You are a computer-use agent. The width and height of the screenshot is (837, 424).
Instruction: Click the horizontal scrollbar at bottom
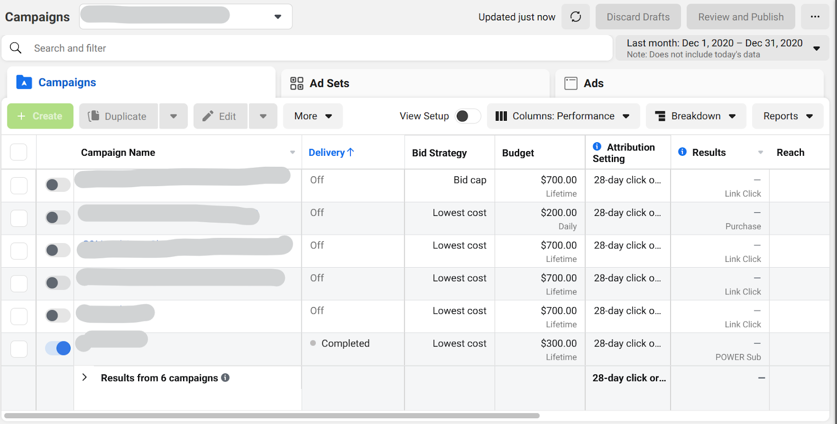(x=272, y=416)
